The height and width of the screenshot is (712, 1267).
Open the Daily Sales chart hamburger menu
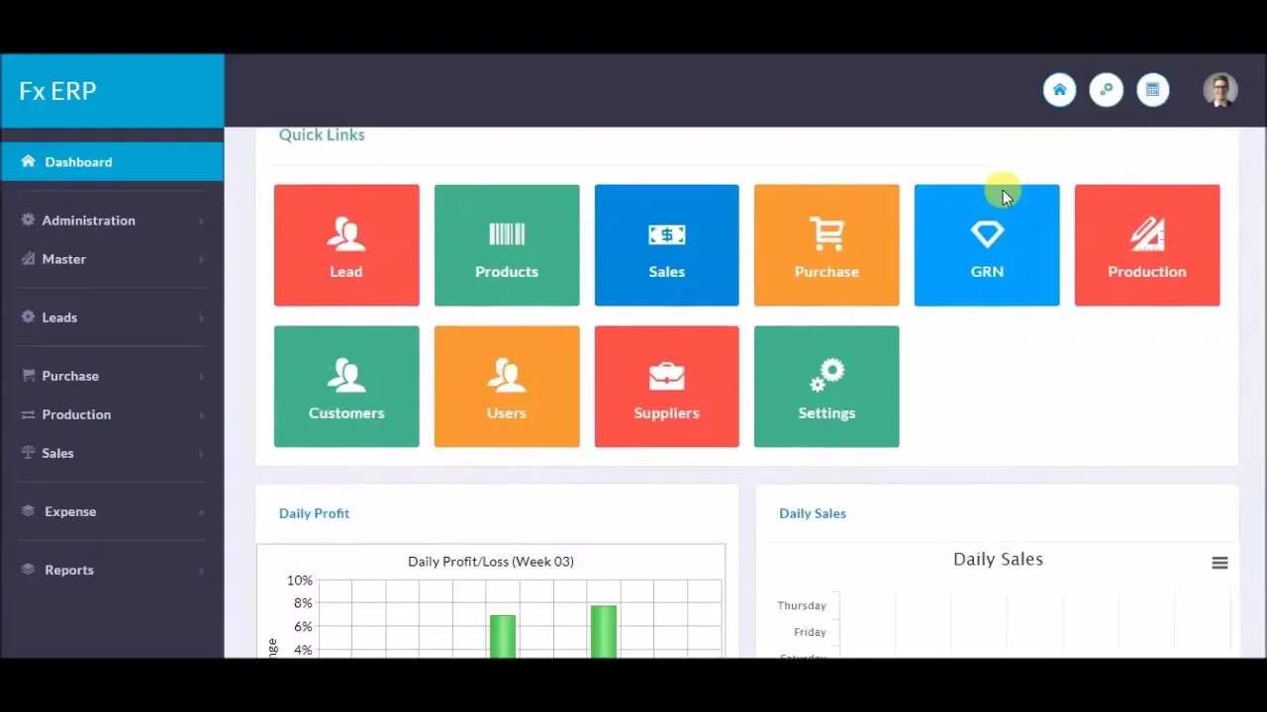(x=1219, y=562)
